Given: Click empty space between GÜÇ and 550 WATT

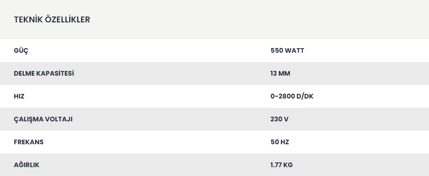Looking at the screenshot, I should click(x=149, y=51).
